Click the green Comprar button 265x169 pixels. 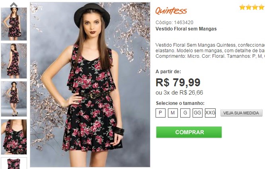click(189, 132)
